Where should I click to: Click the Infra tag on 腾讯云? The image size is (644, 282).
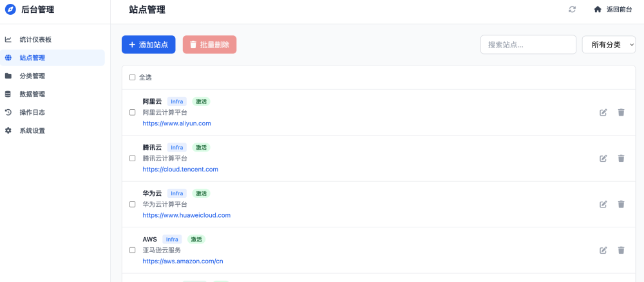tap(177, 148)
